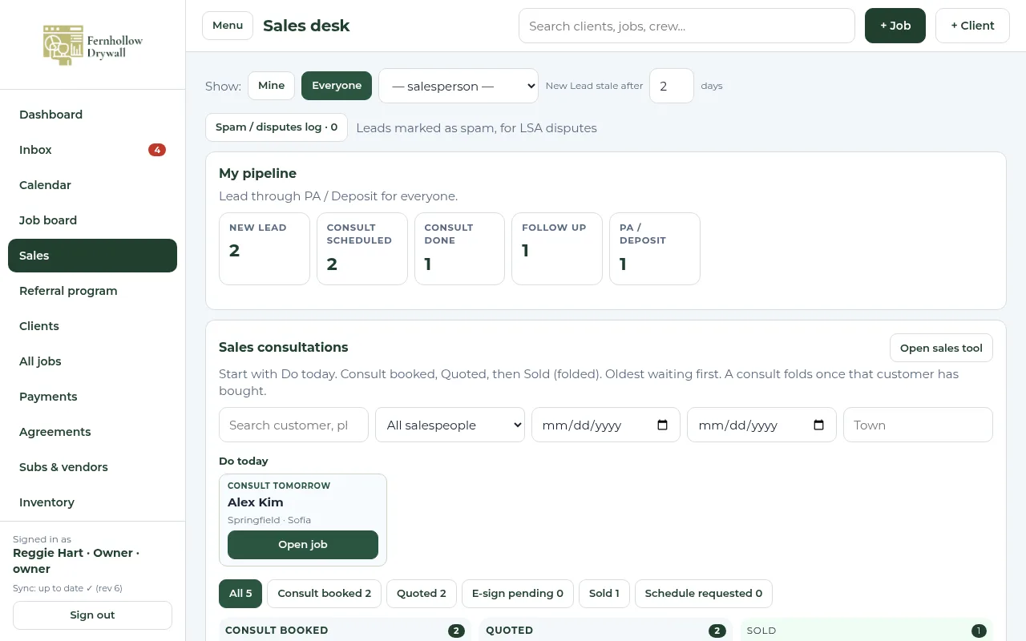Open calendar picker on first date field
The width and height of the screenshot is (1026, 641).
tap(662, 425)
